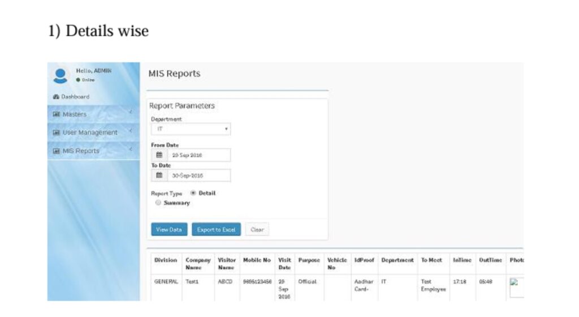Click the From Date input field
This screenshot has width=579, height=317.
click(x=198, y=155)
